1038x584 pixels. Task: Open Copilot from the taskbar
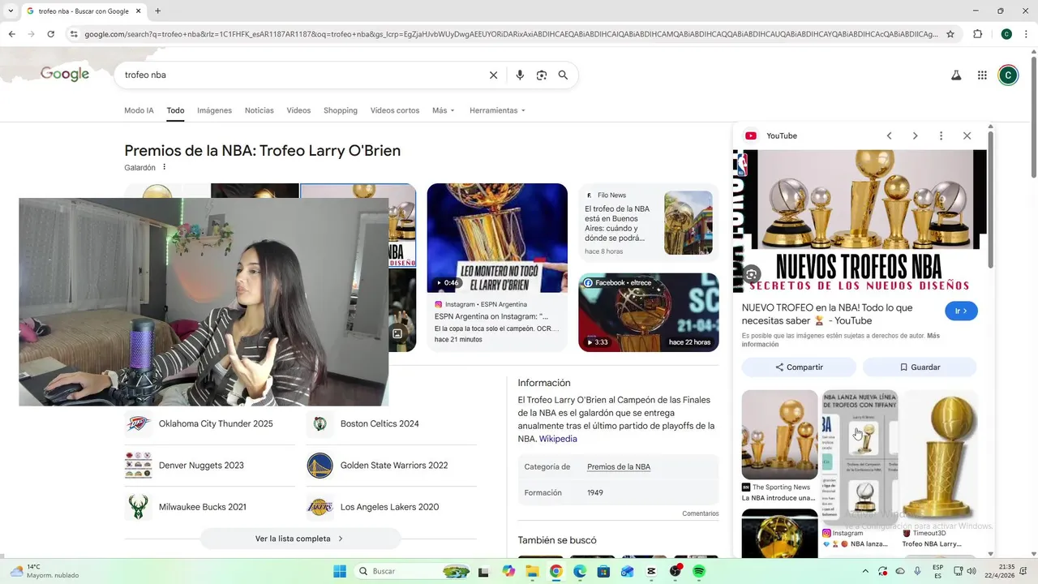point(508,571)
